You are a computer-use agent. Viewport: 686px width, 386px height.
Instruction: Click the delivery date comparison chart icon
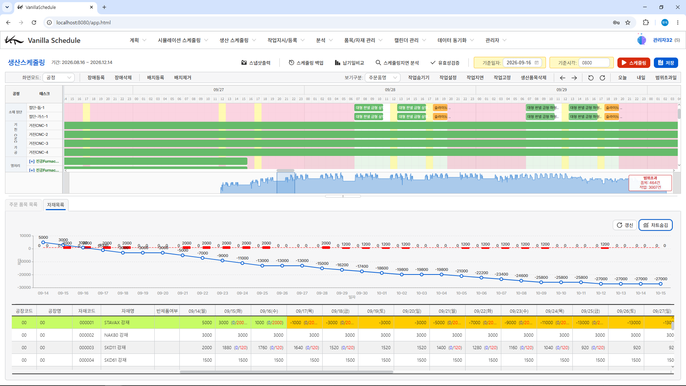pos(337,63)
